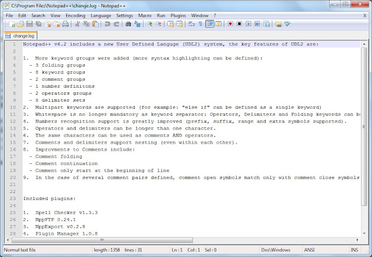This screenshot has width=372, height=257.
Task: Open Find with the binoculars icon
Action: pos(128,24)
